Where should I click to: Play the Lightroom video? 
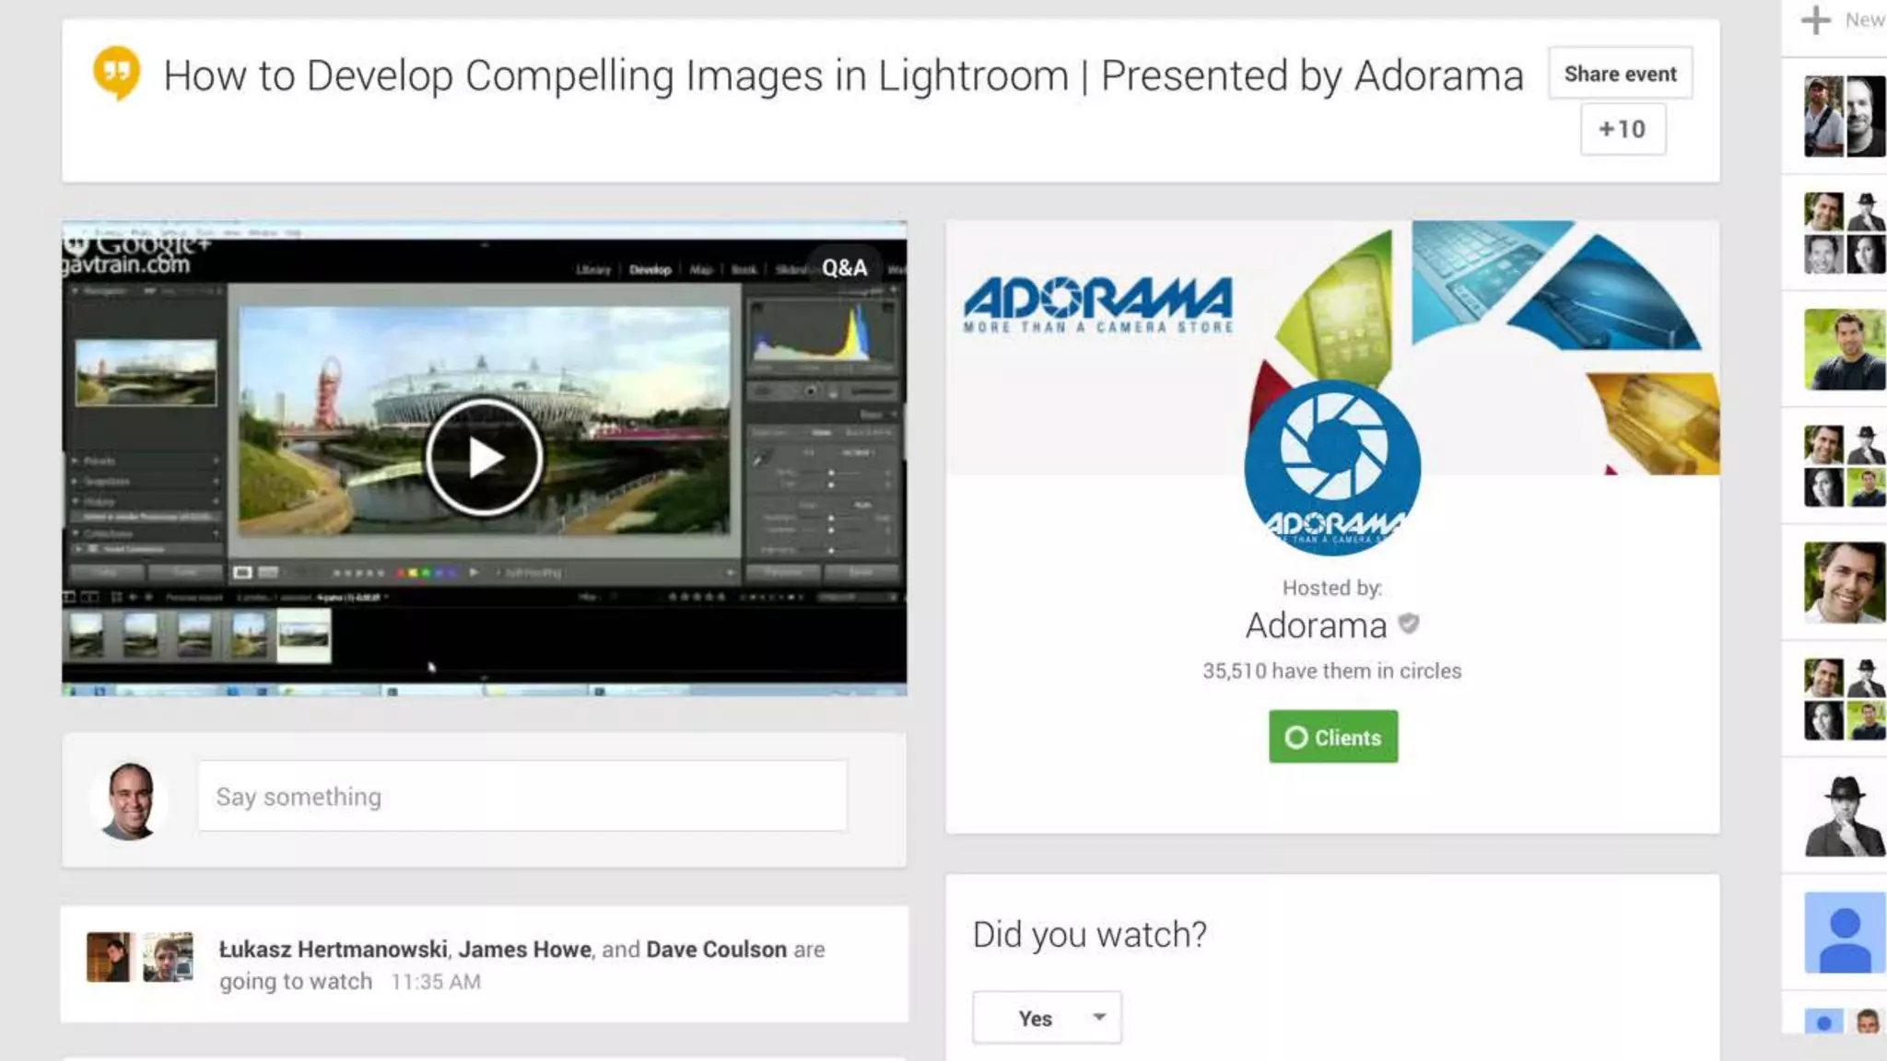484,458
